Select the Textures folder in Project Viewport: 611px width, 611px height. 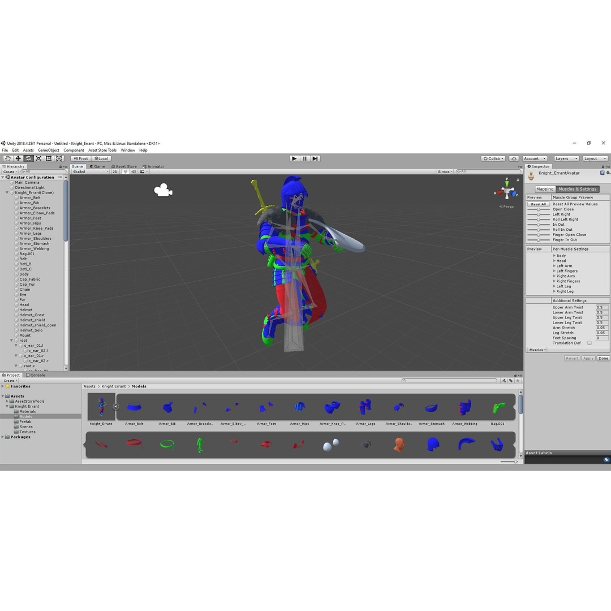pos(27,432)
